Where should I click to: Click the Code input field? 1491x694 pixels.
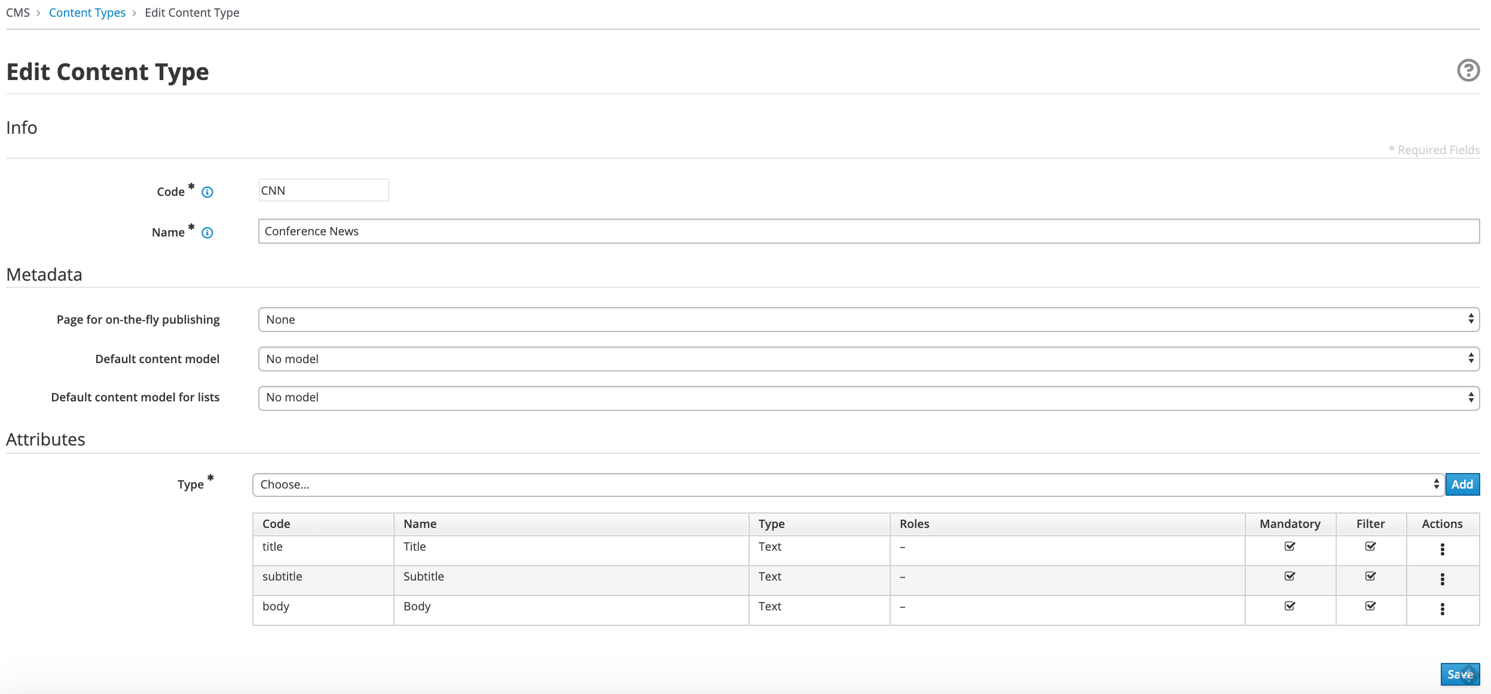coord(323,191)
